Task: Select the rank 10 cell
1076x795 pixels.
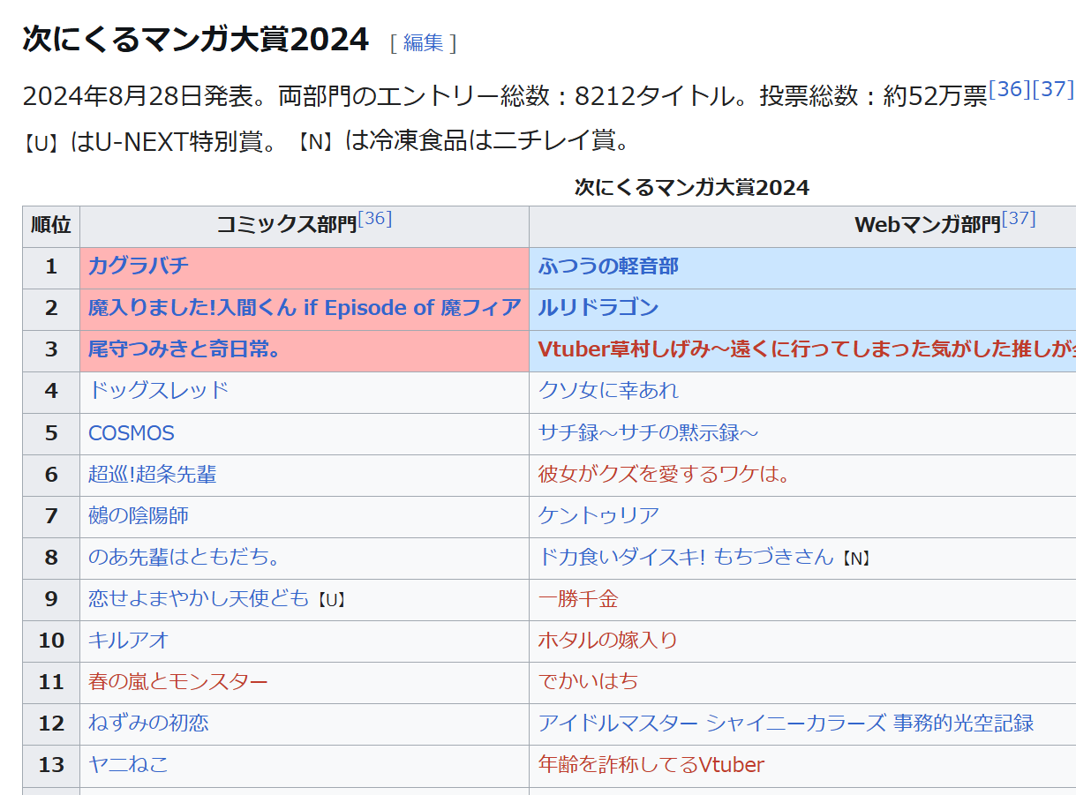Action: (x=51, y=641)
